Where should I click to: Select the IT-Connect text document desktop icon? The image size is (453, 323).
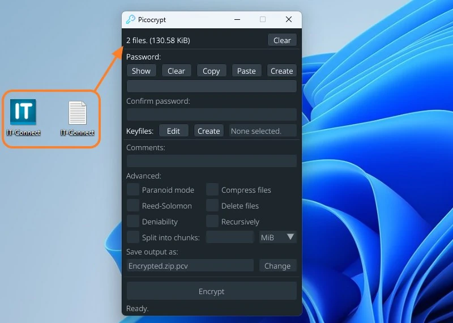78,113
